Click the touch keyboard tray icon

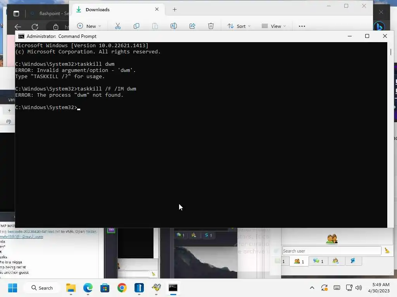(x=337, y=288)
